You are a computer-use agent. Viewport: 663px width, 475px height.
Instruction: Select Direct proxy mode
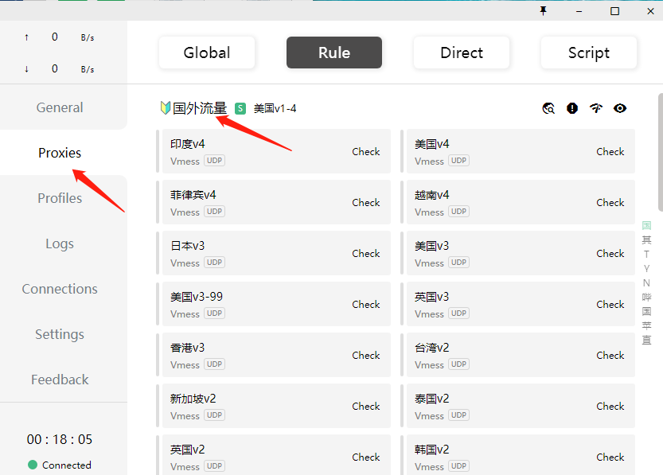462,53
